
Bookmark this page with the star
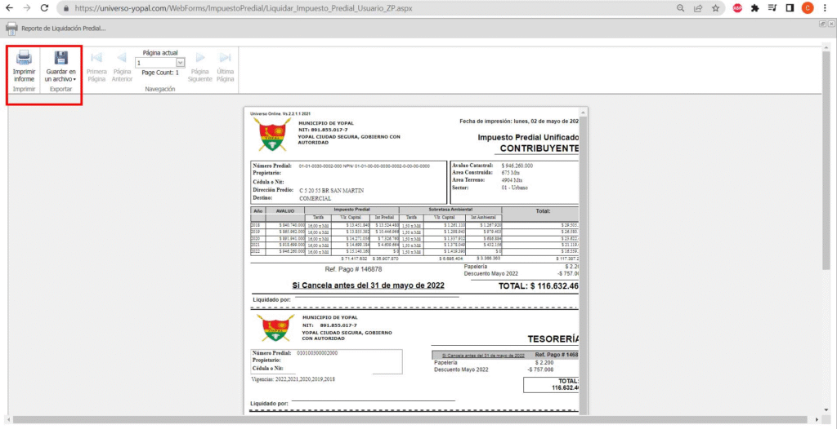coord(715,8)
